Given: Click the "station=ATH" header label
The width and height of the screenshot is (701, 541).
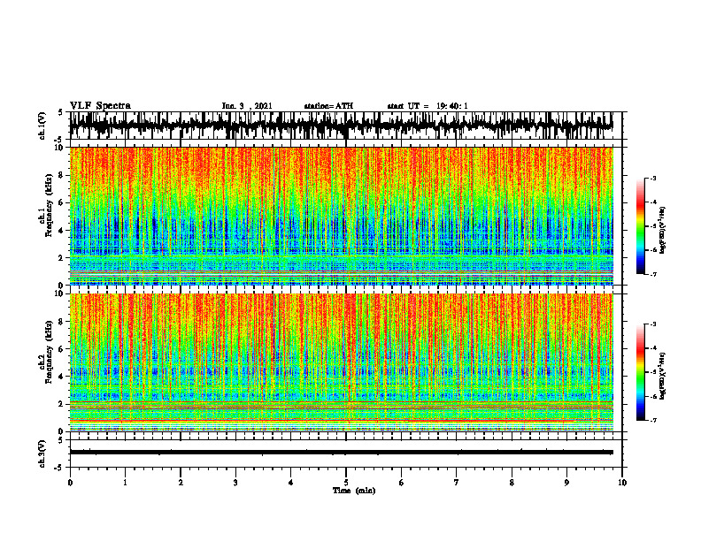Looking at the screenshot, I should (x=328, y=106).
